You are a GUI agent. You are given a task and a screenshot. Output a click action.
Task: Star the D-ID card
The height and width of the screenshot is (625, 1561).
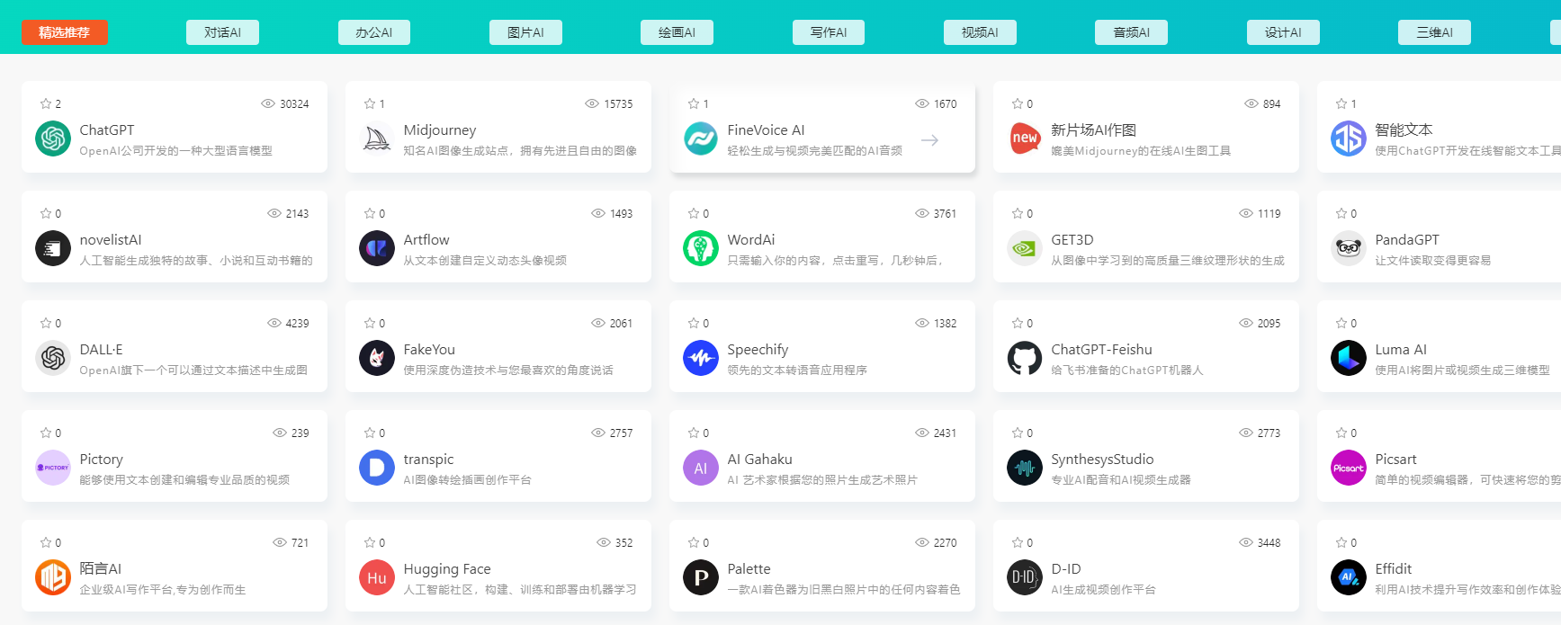1017,542
